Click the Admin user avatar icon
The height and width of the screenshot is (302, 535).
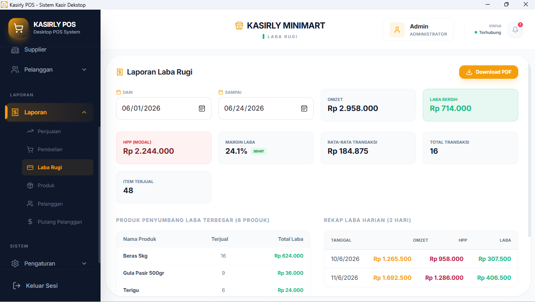(x=397, y=30)
